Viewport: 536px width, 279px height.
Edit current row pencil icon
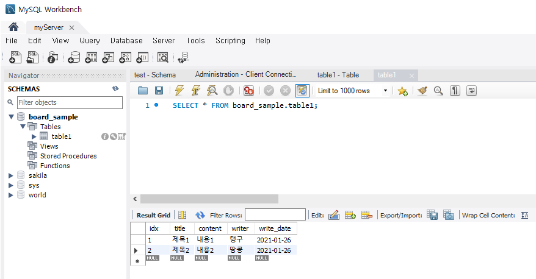334,215
